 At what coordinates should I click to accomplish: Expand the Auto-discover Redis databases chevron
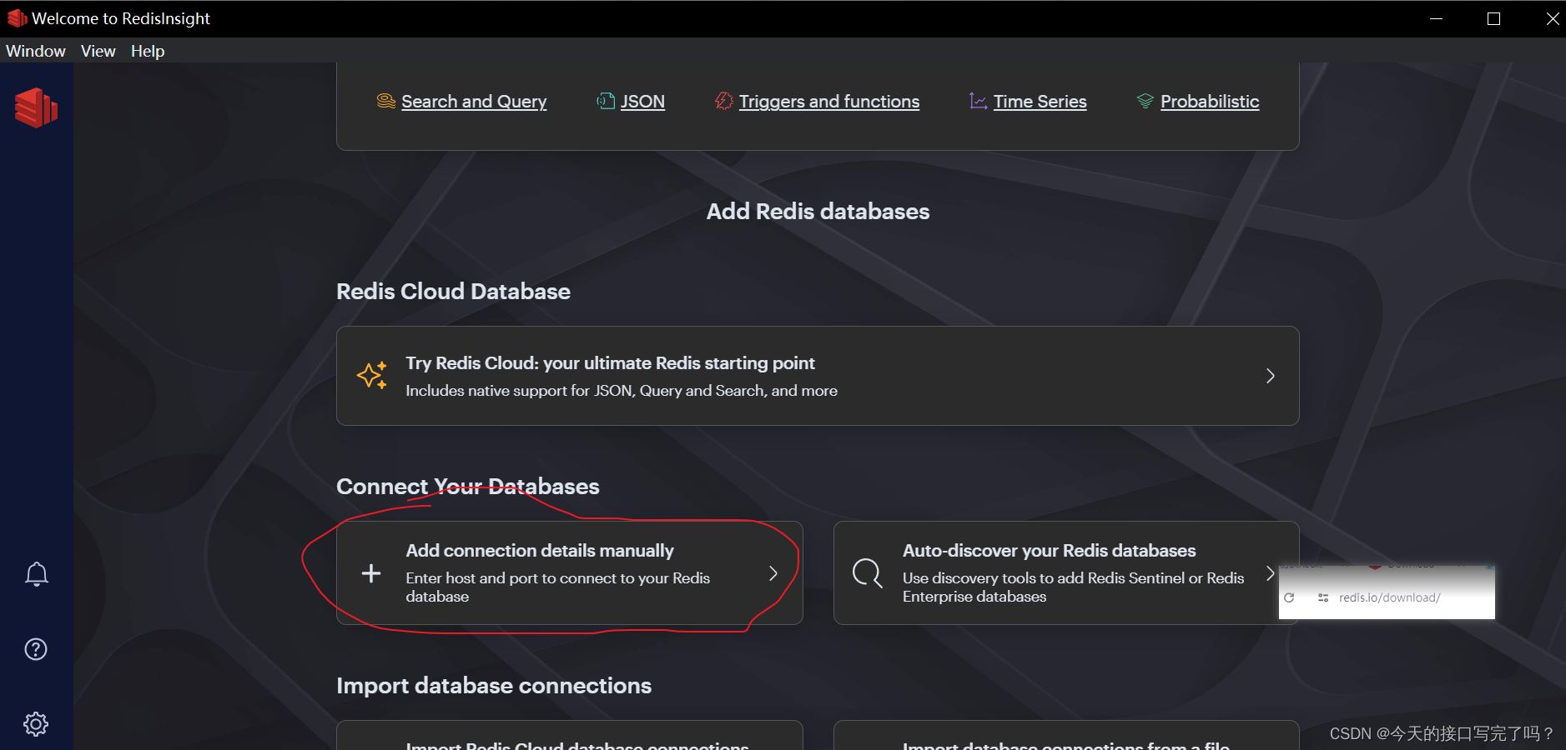pyautogui.click(x=1271, y=573)
